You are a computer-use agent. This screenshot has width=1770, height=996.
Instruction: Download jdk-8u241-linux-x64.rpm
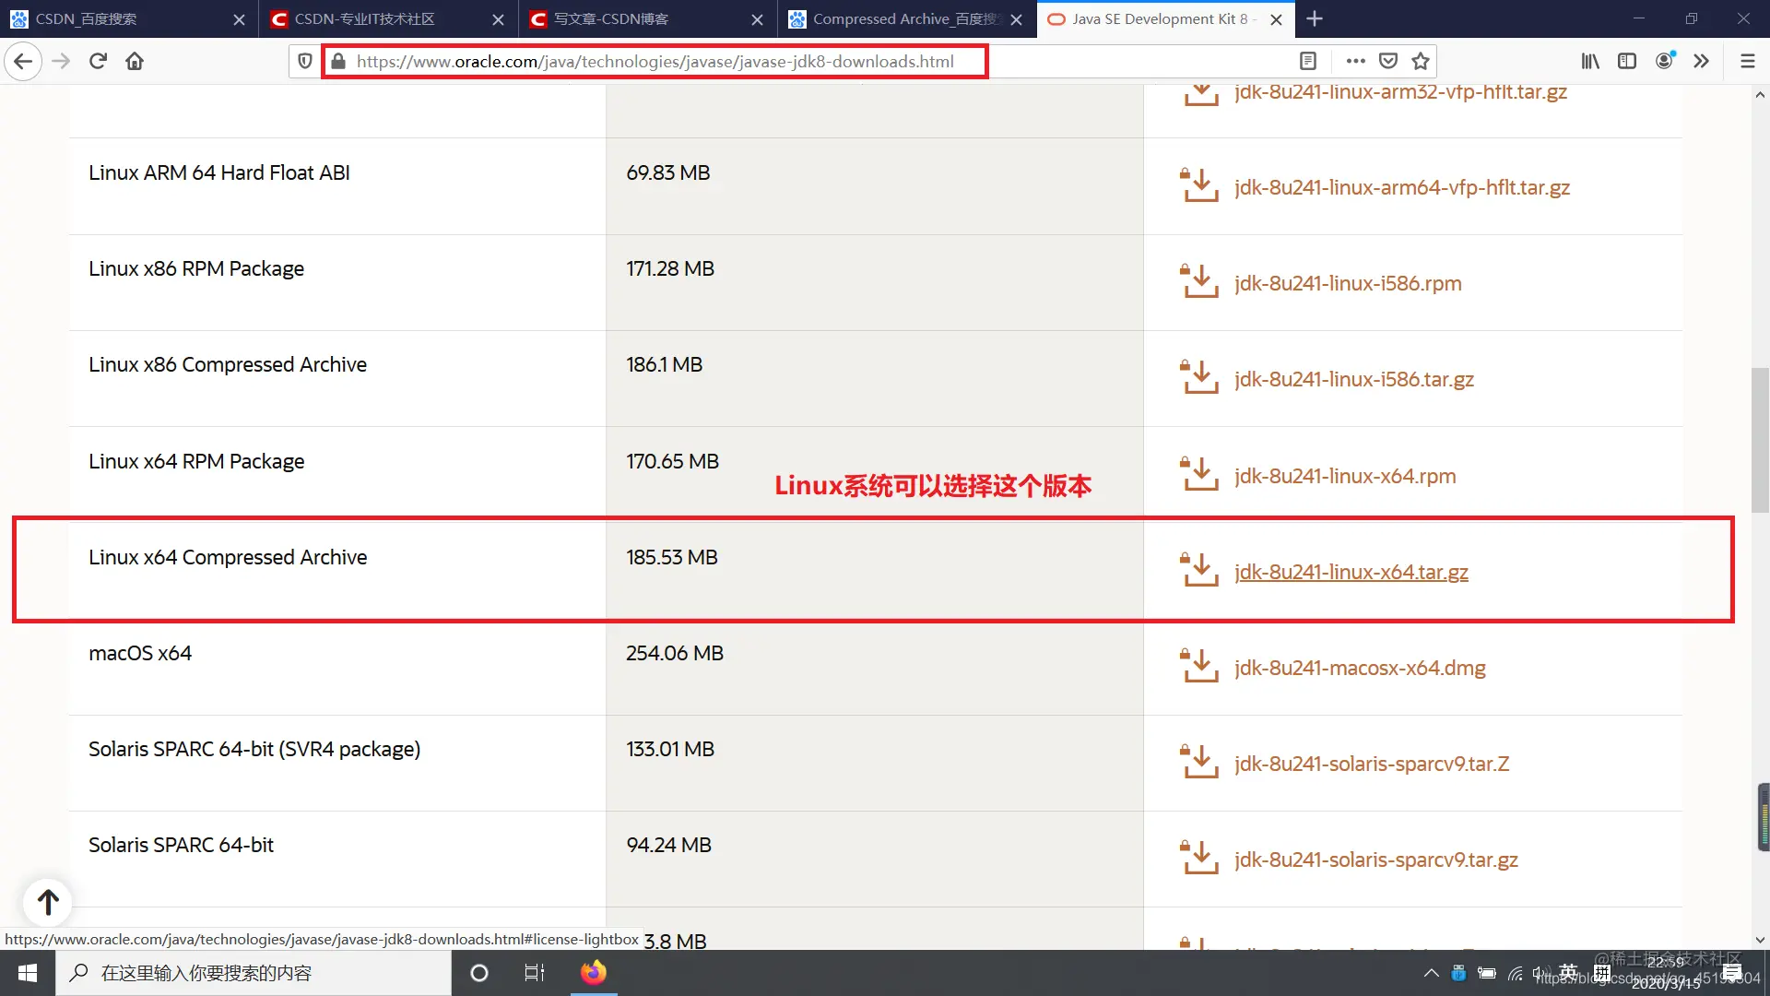1345,476
